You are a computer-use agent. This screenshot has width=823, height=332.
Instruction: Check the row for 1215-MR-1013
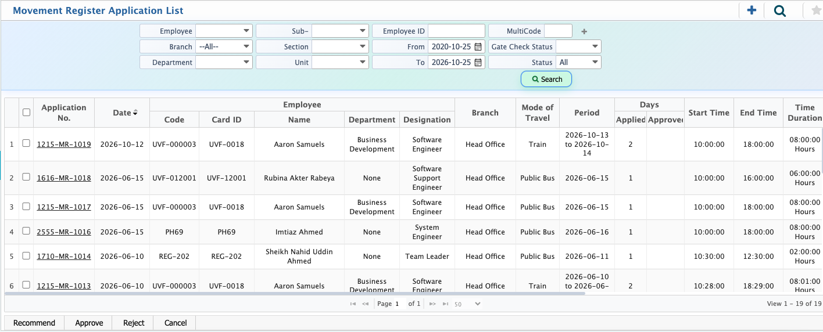26,285
